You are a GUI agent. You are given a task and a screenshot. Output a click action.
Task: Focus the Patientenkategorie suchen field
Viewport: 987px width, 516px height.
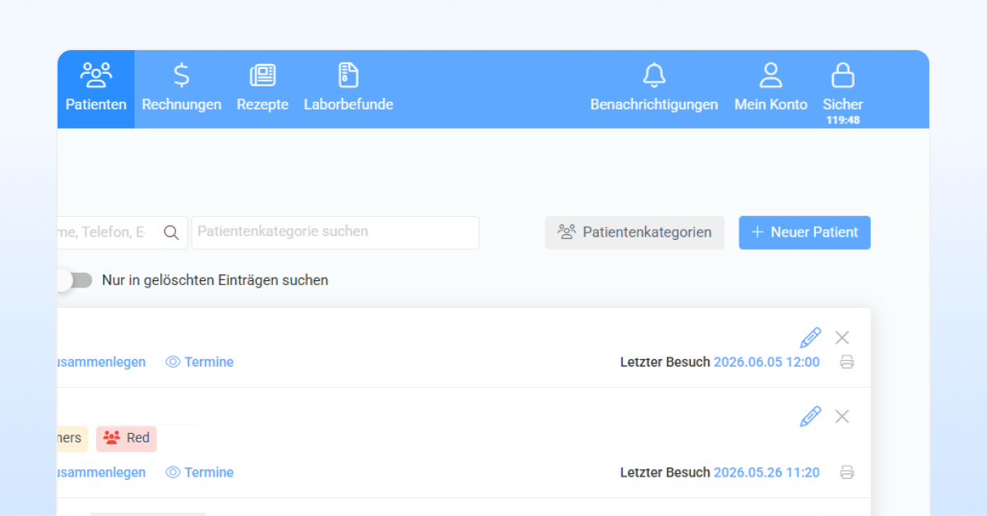tap(336, 233)
